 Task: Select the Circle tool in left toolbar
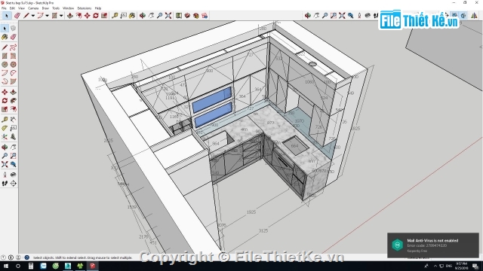(5, 65)
